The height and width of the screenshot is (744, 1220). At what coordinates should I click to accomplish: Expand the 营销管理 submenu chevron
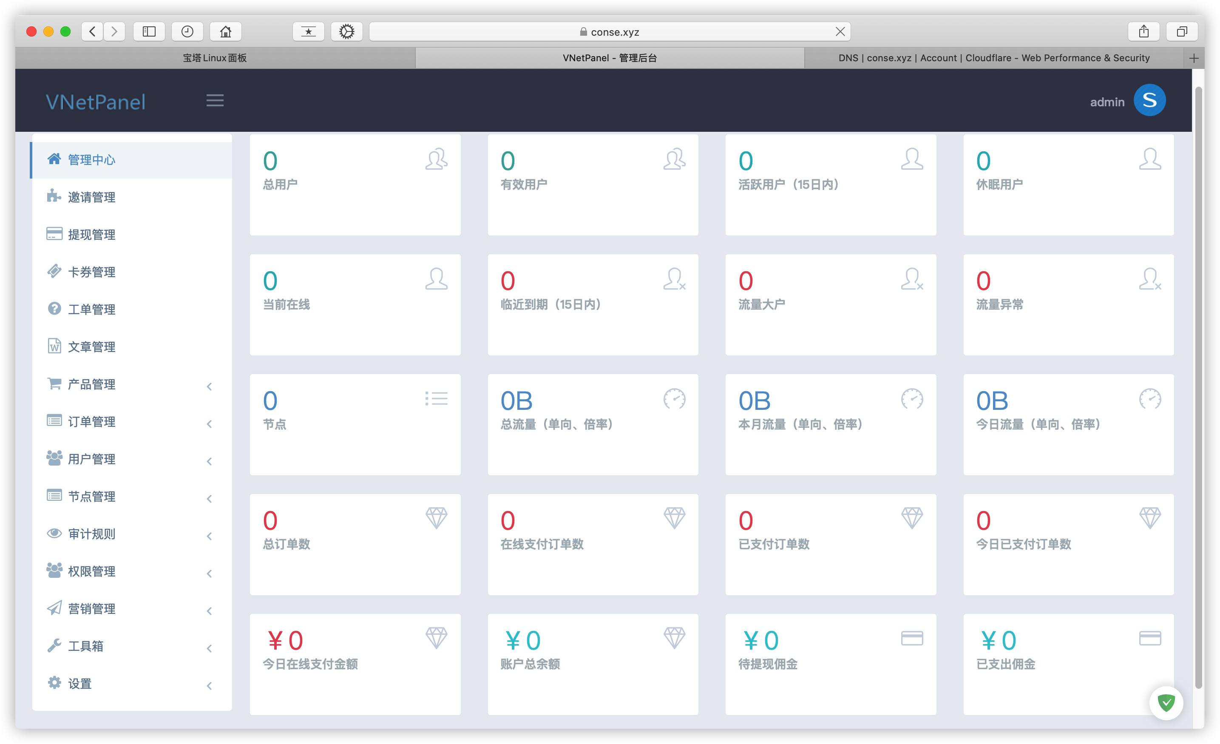tap(210, 611)
